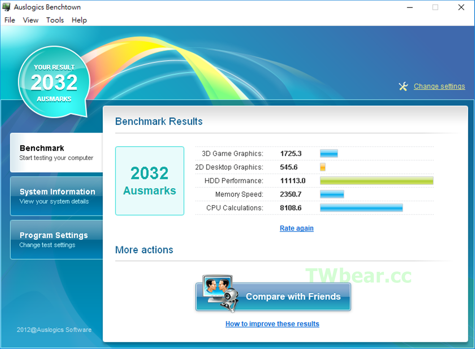Click the Auslogics Benchtown title bar icon

click(x=6, y=7)
